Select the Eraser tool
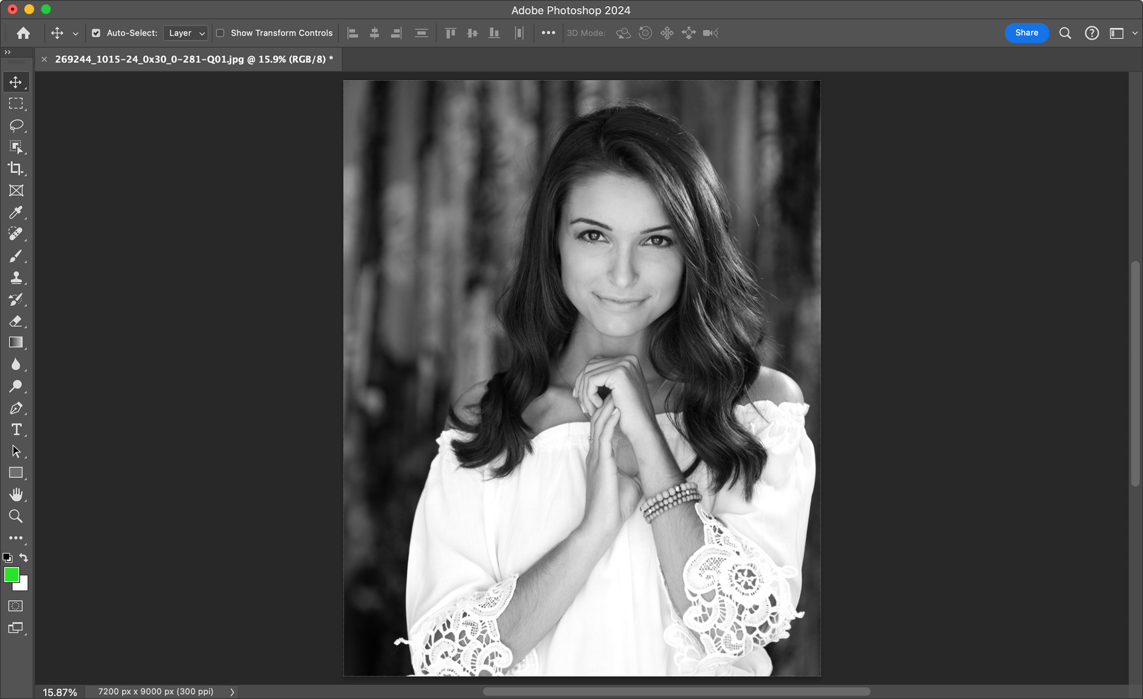This screenshot has width=1143, height=699. click(16, 321)
